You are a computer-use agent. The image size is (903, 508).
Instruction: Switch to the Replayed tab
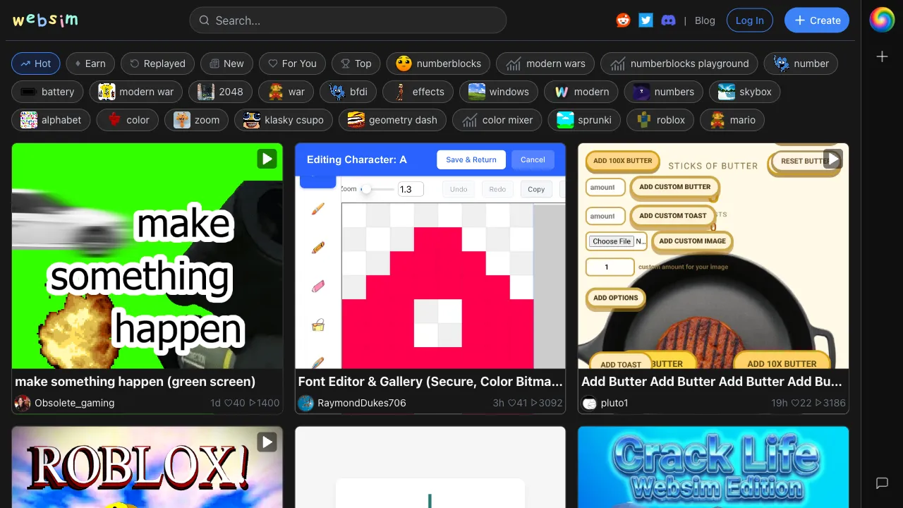(x=158, y=64)
